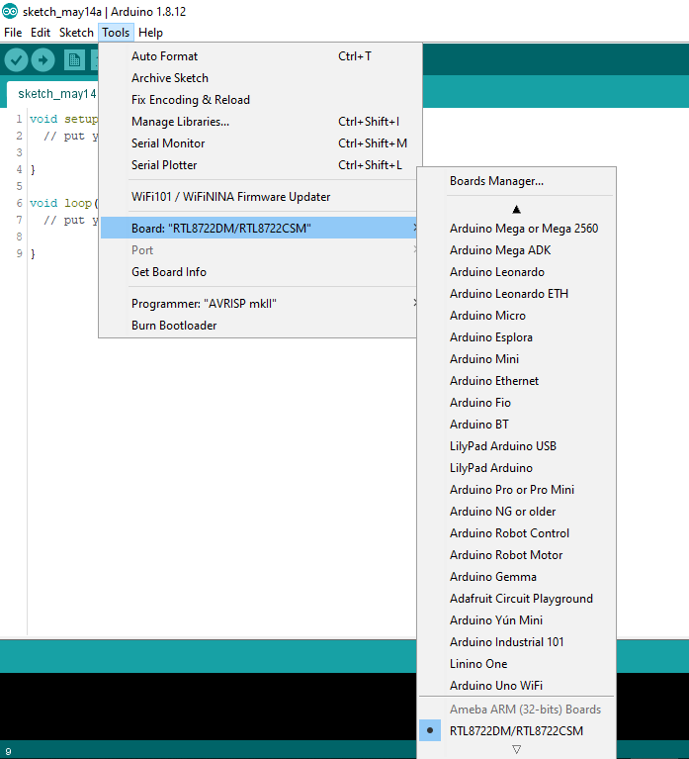The height and width of the screenshot is (759, 689).
Task: Click line 3 in the code editor
Action: (59, 153)
